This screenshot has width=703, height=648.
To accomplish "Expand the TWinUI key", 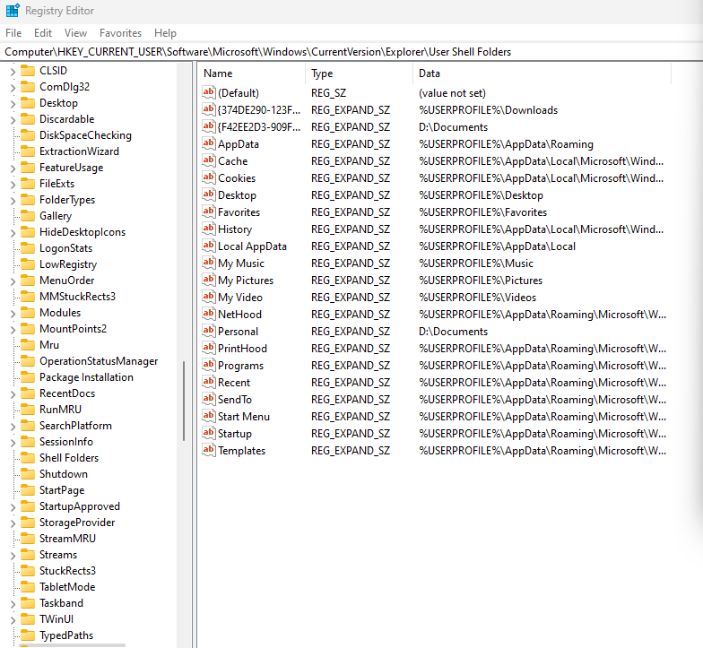I will pos(13,620).
